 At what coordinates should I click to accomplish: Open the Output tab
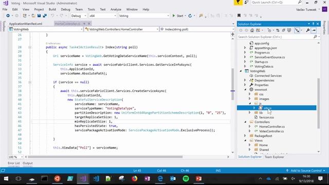point(28,163)
